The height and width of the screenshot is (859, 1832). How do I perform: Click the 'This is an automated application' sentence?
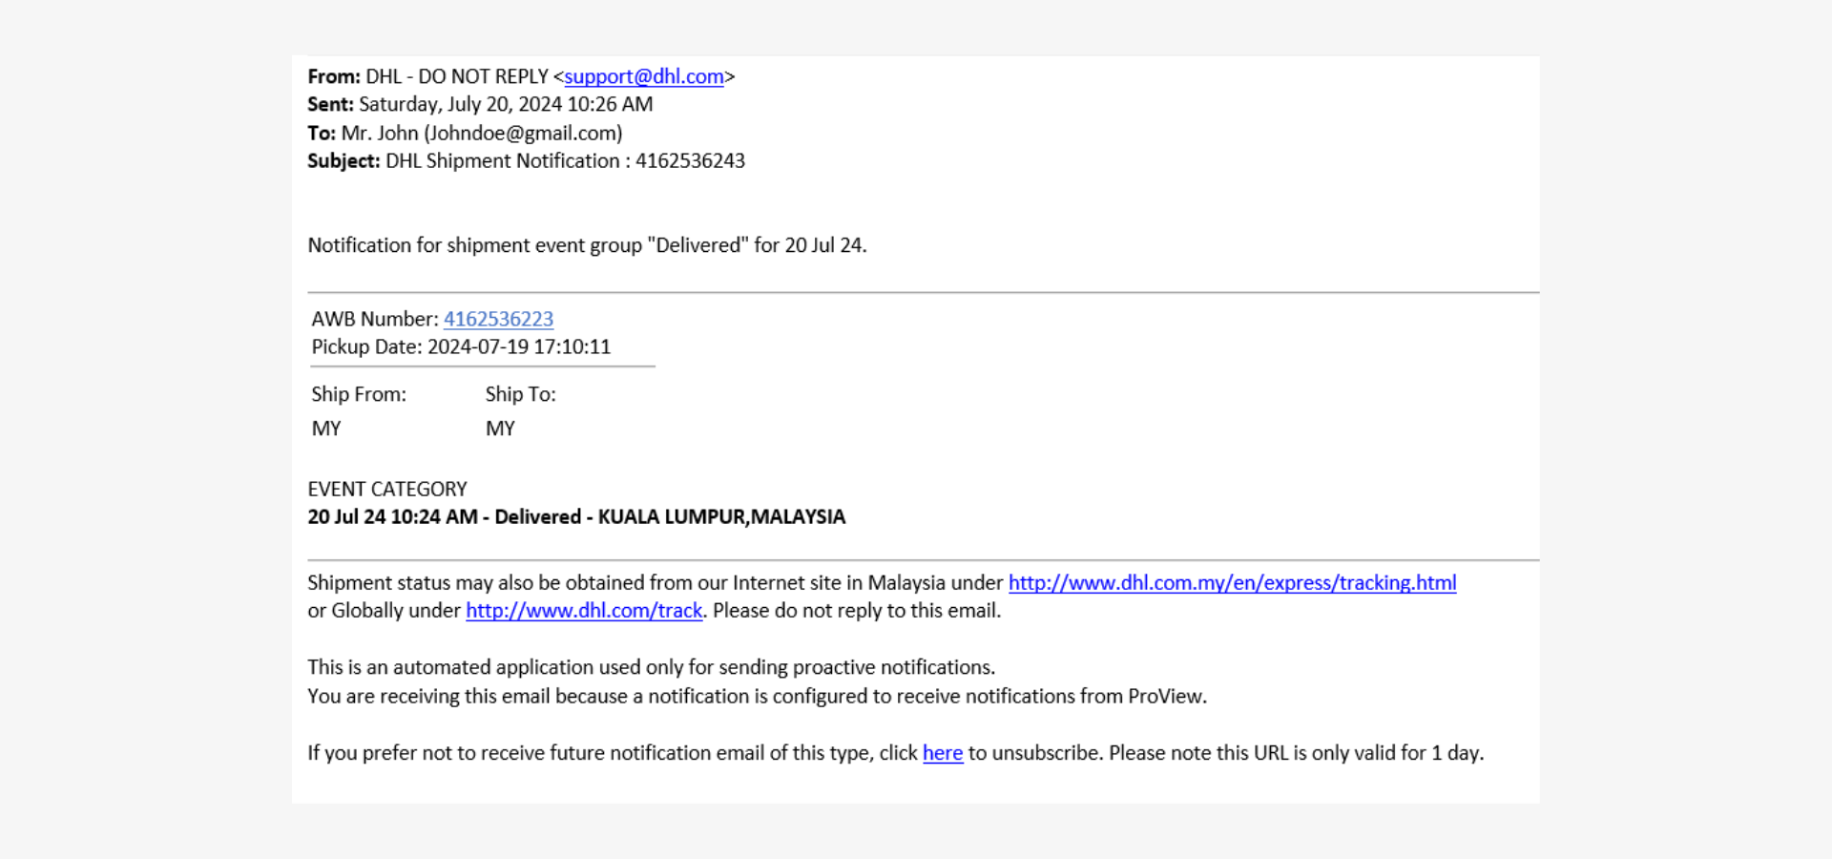tap(651, 667)
